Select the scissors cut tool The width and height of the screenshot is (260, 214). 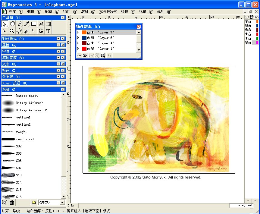click(x=41, y=24)
